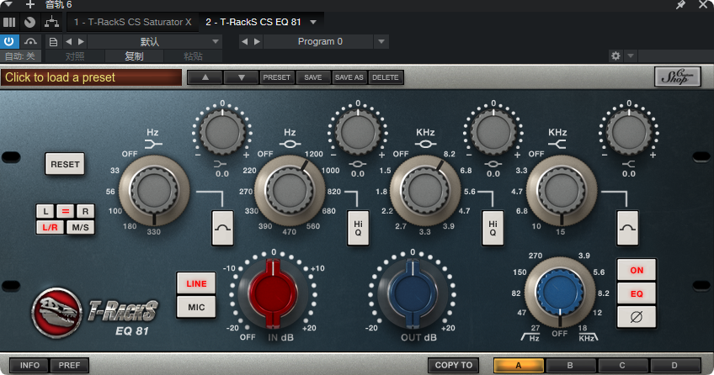This screenshot has height=375, width=714.
Task: Open the Program 0 dropdown arrow
Action: pyautogui.click(x=381, y=42)
